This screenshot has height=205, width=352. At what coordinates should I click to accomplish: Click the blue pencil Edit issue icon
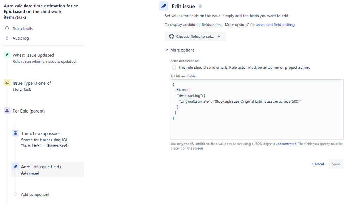pos(163,6)
